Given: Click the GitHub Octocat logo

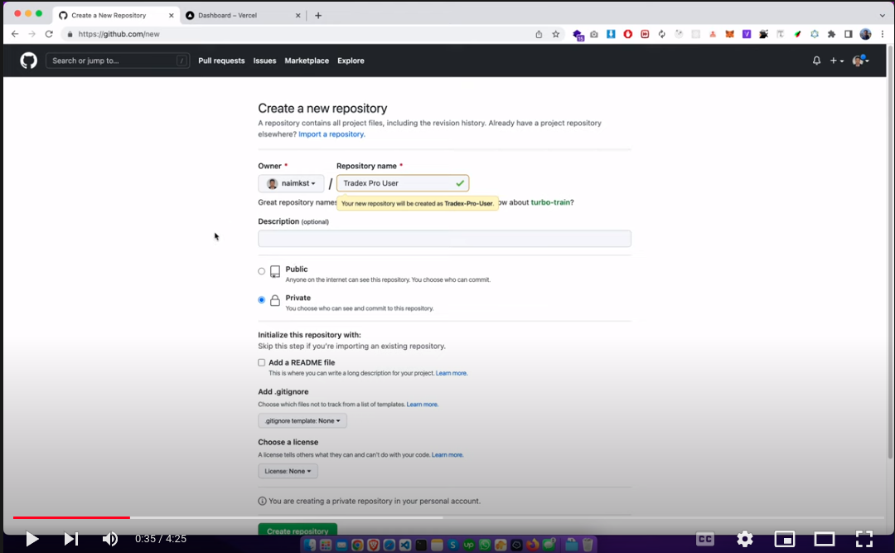Looking at the screenshot, I should click(29, 61).
